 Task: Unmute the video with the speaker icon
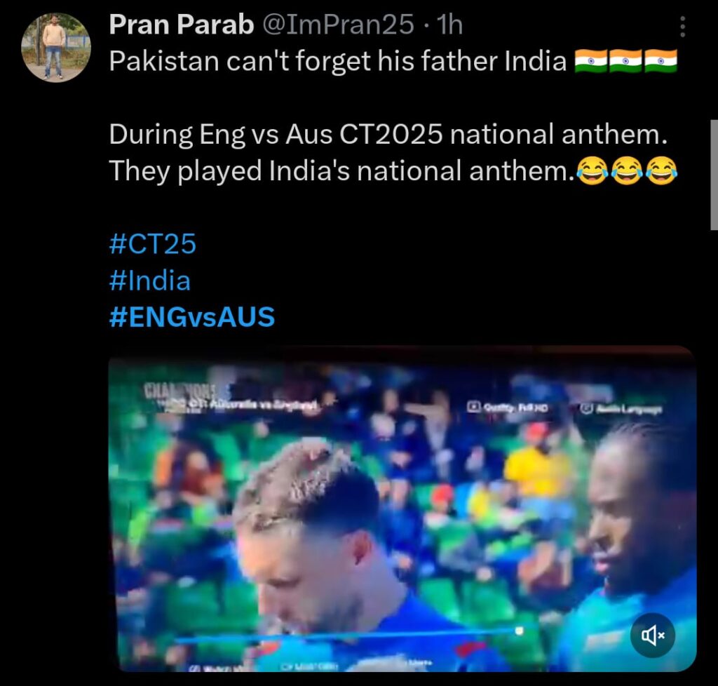click(x=652, y=635)
